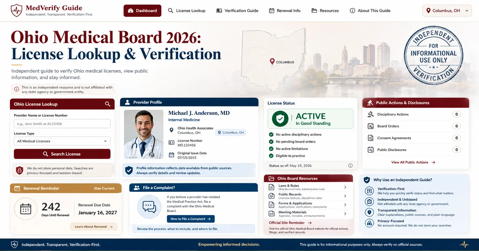Open the Verification Guide menu item
This screenshot has width=479, height=251.
tap(237, 11)
